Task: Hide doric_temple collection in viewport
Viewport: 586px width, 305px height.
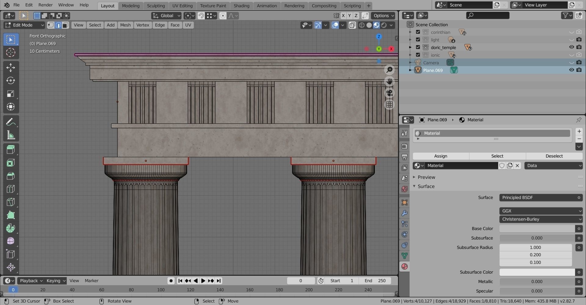Action: pos(571,47)
